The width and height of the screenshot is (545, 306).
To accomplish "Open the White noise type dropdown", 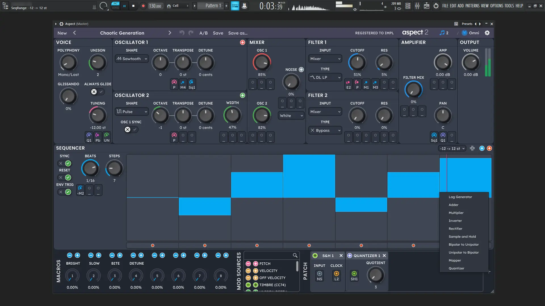I will 291,116.
